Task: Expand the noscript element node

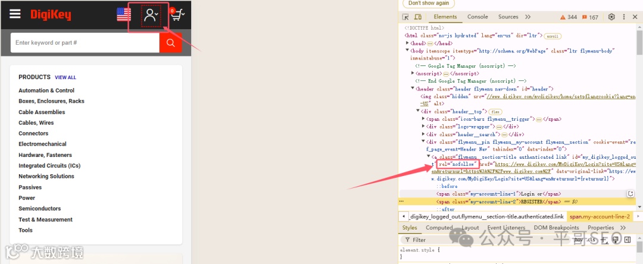Action: pyautogui.click(x=413, y=73)
